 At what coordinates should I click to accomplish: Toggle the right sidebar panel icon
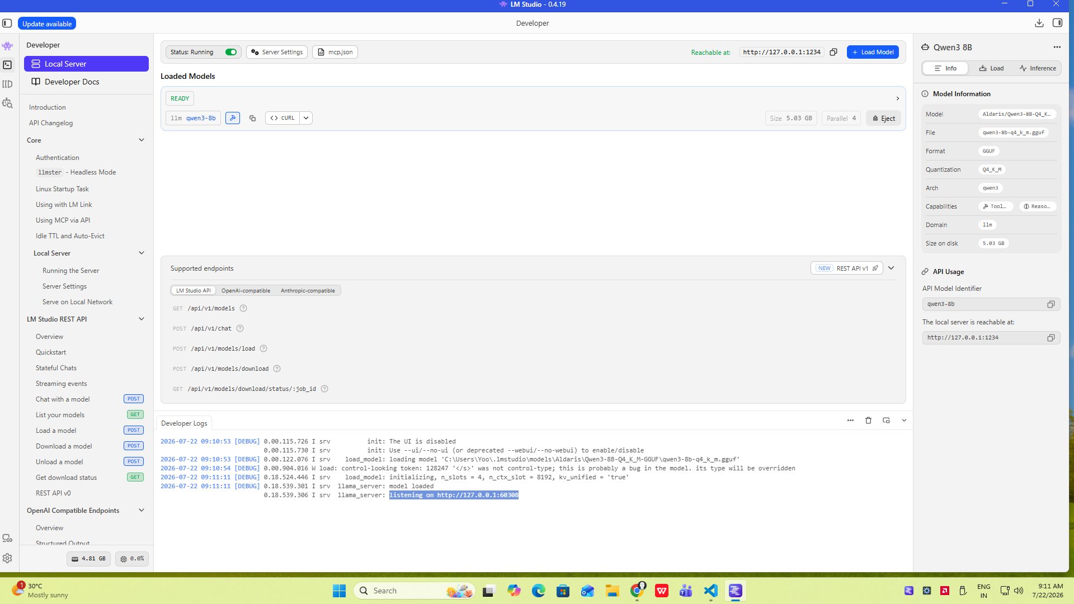1057,23
